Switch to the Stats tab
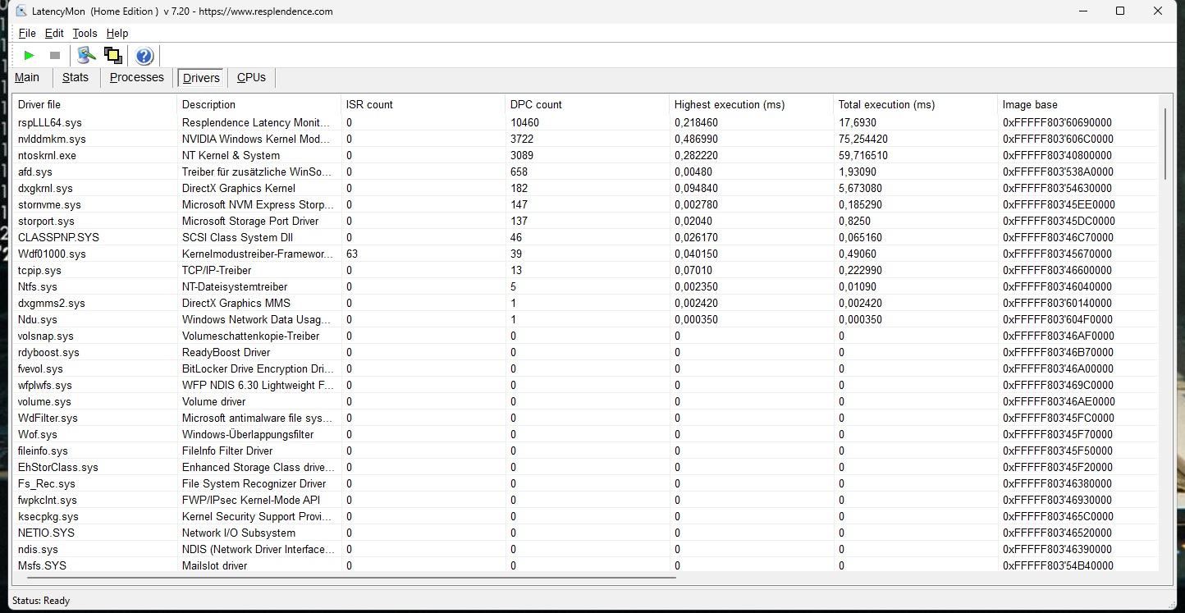1185x613 pixels. tap(75, 77)
